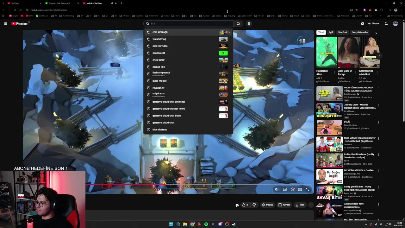The width and height of the screenshot is (405, 228).
Task: Reload the page
Action: coord(15,10)
